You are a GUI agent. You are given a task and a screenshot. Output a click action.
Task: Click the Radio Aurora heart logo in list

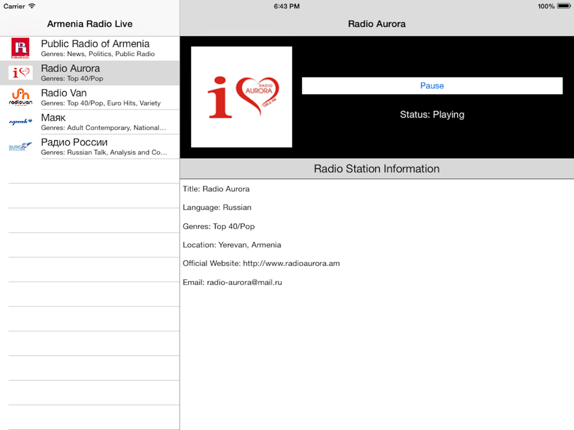[x=21, y=73]
